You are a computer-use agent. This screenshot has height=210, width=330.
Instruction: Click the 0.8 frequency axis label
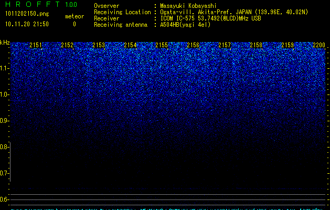click(x=4, y=147)
